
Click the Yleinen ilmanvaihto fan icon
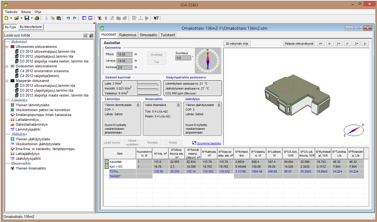tap(12, 168)
